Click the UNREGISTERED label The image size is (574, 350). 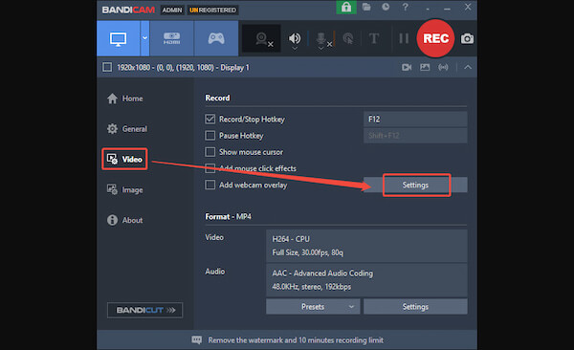[212, 10]
